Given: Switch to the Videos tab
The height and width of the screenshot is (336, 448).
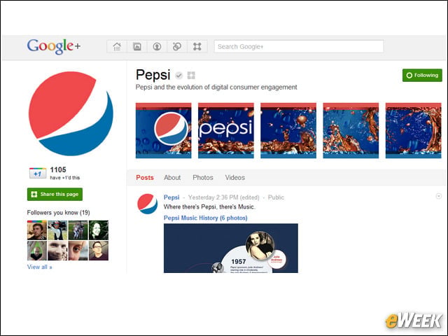Looking at the screenshot, I should 235,177.
